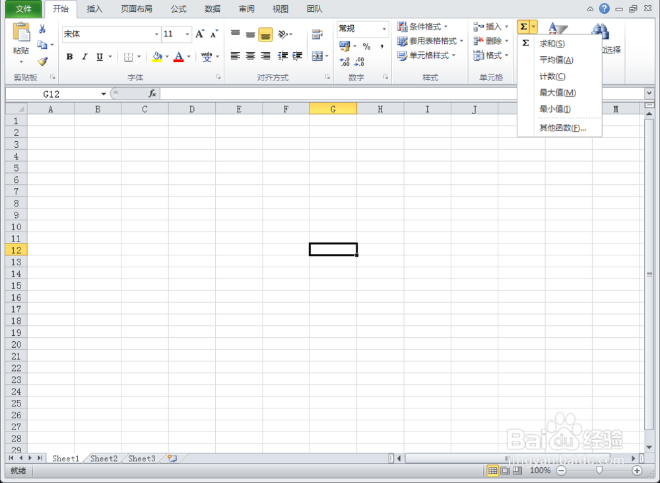Toggle bottom vertical alignment

[265, 34]
